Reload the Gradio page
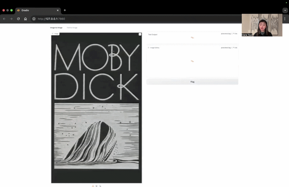 coord(18,19)
